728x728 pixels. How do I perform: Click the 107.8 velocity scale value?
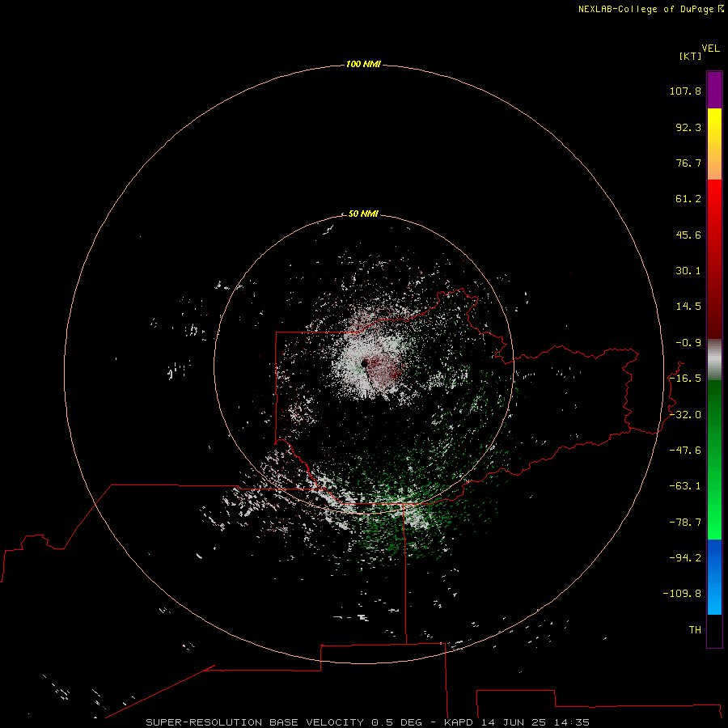685,91
